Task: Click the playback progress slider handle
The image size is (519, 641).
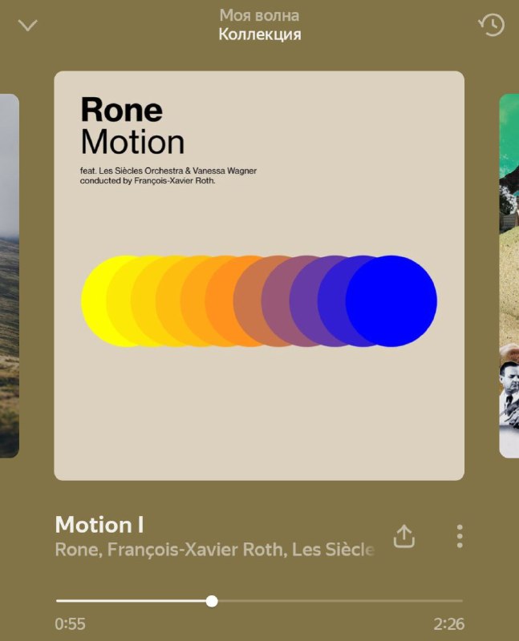Action: click(x=212, y=601)
